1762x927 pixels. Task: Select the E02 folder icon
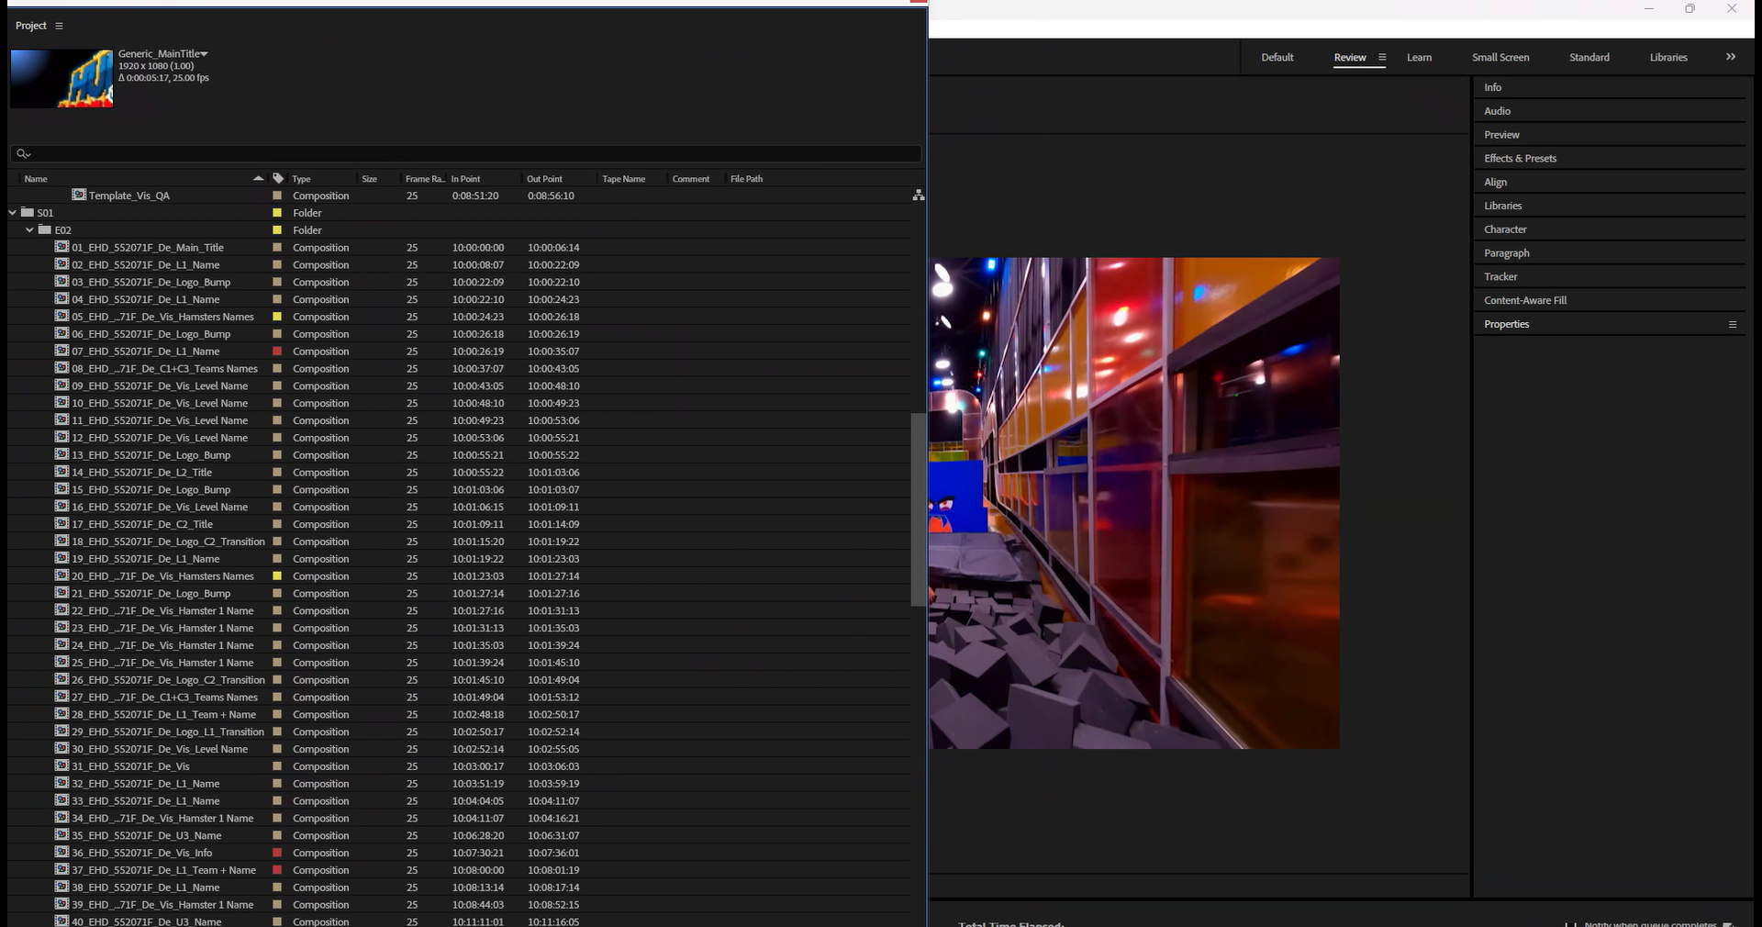click(x=44, y=229)
